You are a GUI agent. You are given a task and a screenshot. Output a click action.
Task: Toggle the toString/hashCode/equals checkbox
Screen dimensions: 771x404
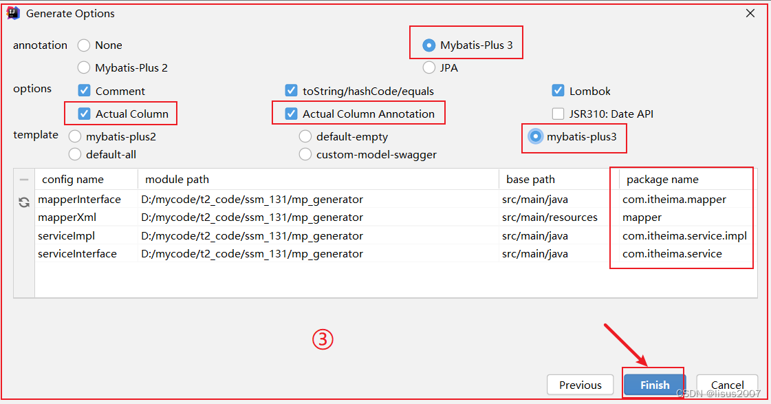click(x=291, y=91)
